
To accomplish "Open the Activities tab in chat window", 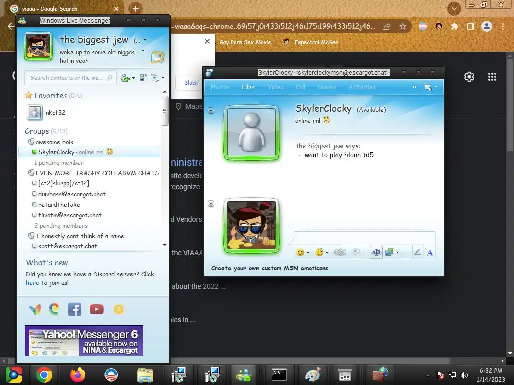I will point(362,87).
